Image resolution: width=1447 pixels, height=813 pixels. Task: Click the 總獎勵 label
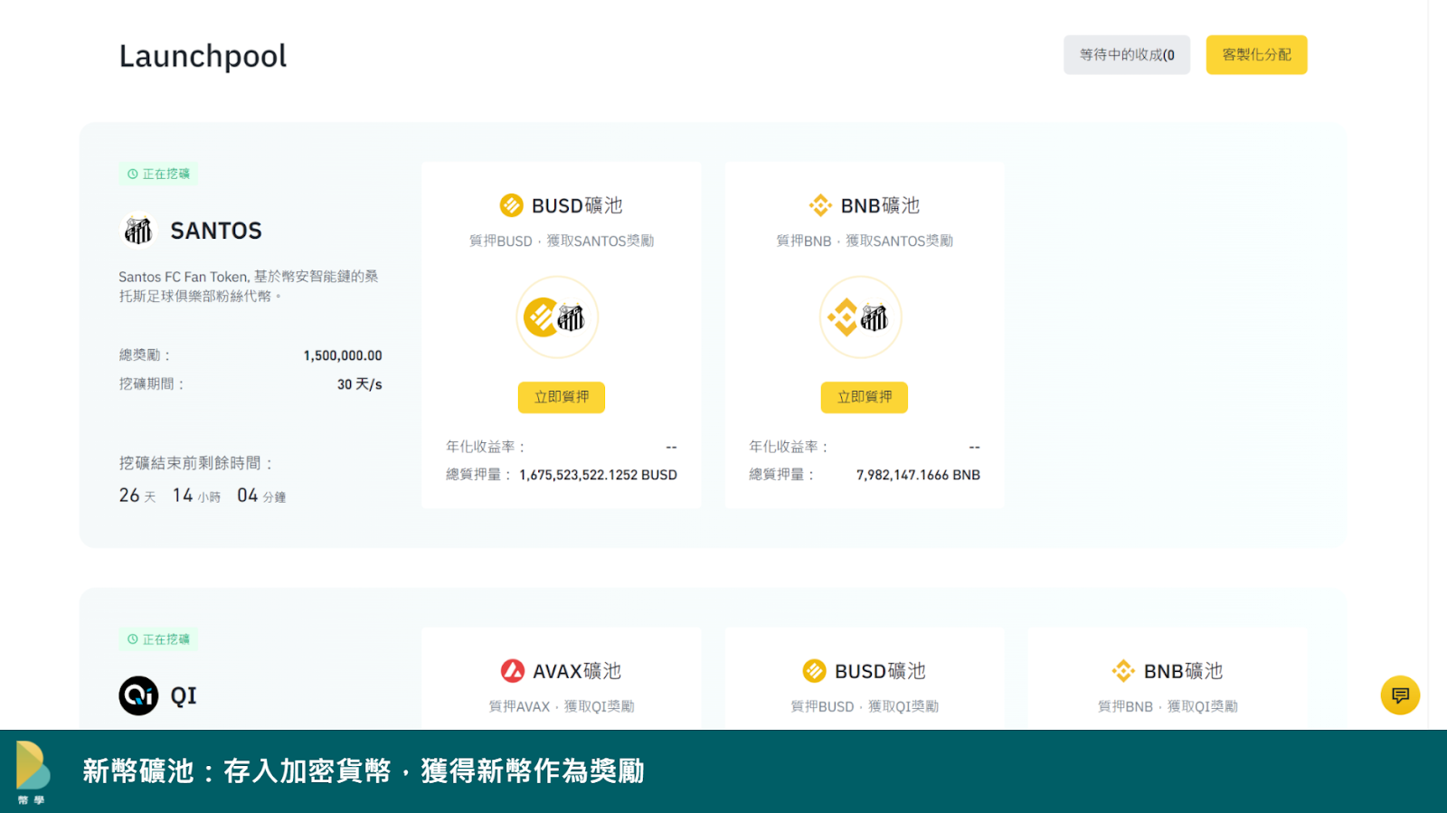click(145, 355)
